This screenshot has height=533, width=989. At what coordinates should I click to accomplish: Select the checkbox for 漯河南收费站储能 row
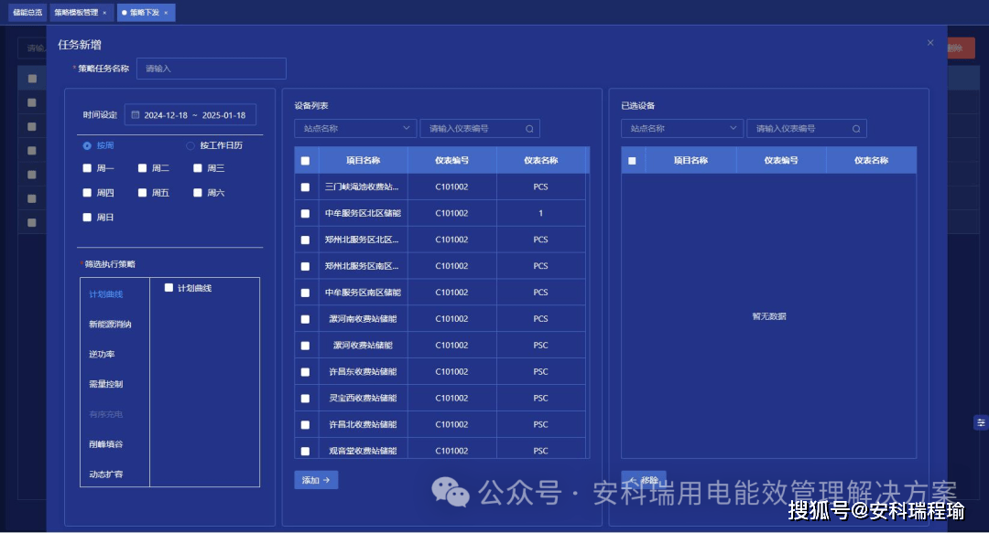[x=305, y=319]
